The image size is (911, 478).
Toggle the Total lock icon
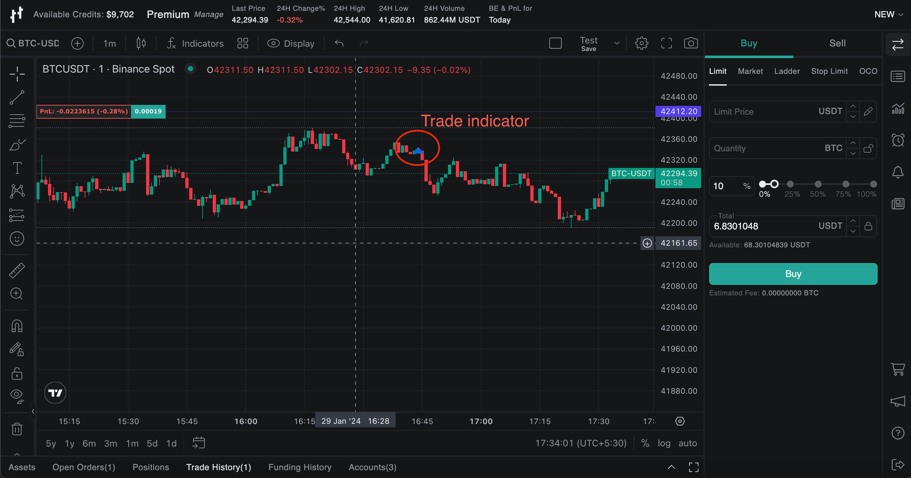pyautogui.click(x=868, y=226)
